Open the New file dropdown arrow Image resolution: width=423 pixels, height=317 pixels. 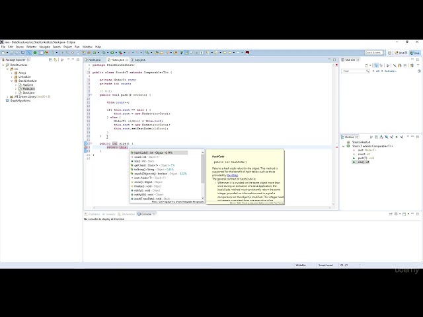pos(7,53)
